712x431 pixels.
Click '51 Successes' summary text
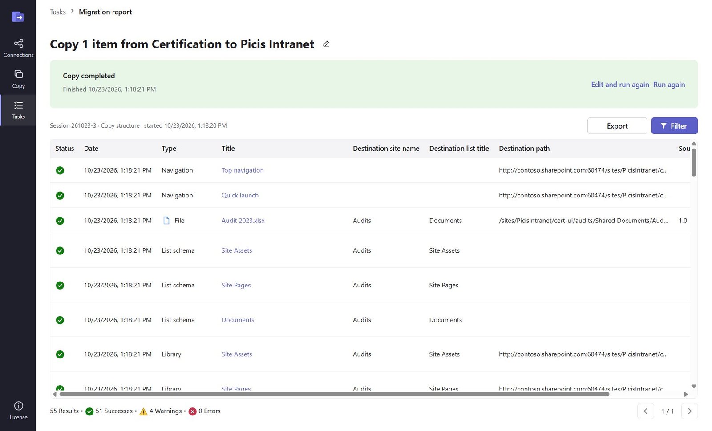click(x=114, y=411)
